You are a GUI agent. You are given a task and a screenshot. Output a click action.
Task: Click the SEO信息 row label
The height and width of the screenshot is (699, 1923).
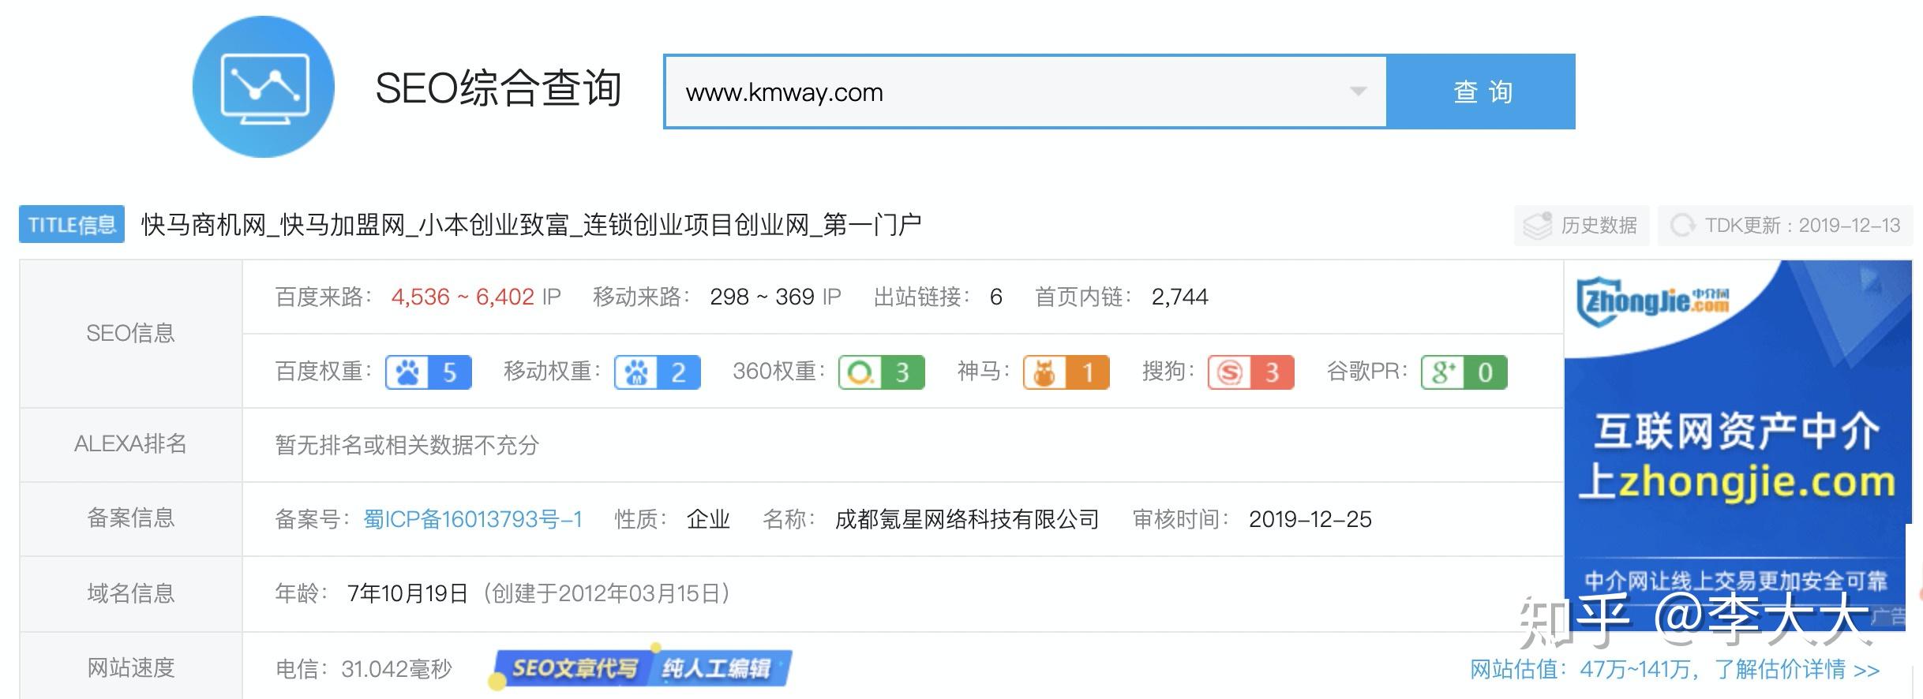click(x=130, y=334)
